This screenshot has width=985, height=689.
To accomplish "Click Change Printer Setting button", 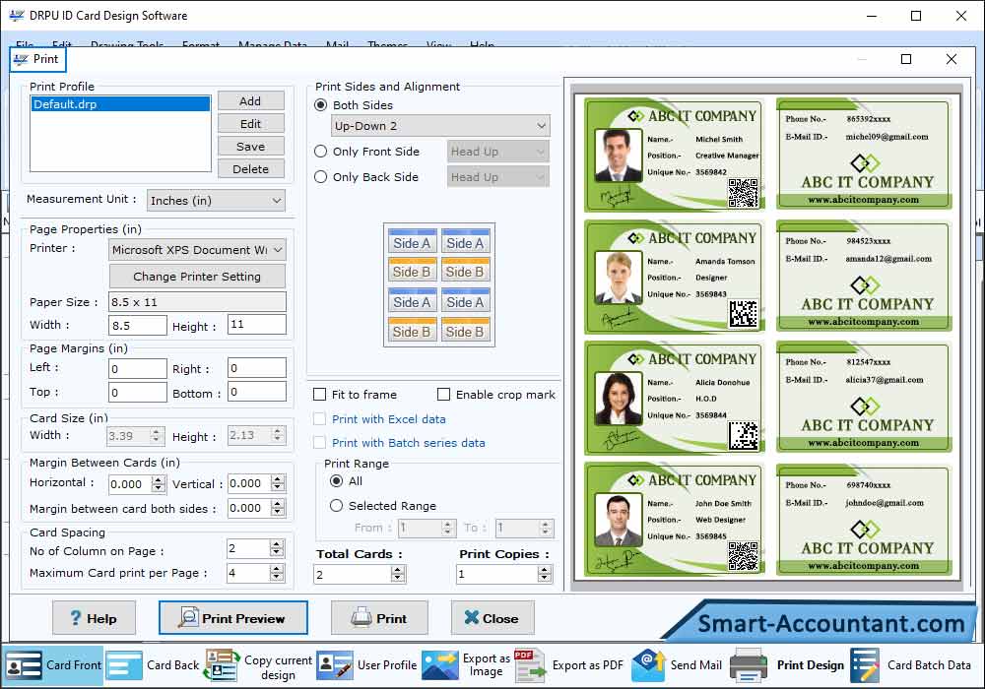I will (x=197, y=277).
